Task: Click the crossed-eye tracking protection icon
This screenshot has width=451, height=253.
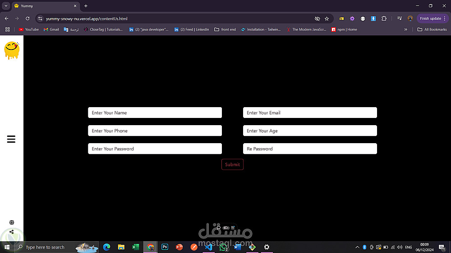Action: point(317,18)
